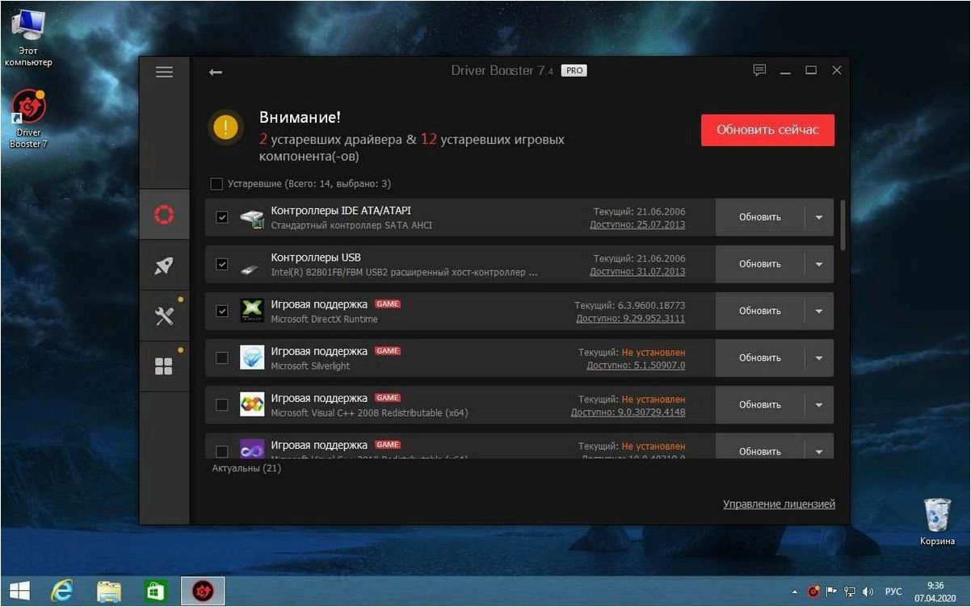Open available version link 'Доступно: 9.29.952.3111'
Image resolution: width=971 pixels, height=607 pixels.
(631, 319)
